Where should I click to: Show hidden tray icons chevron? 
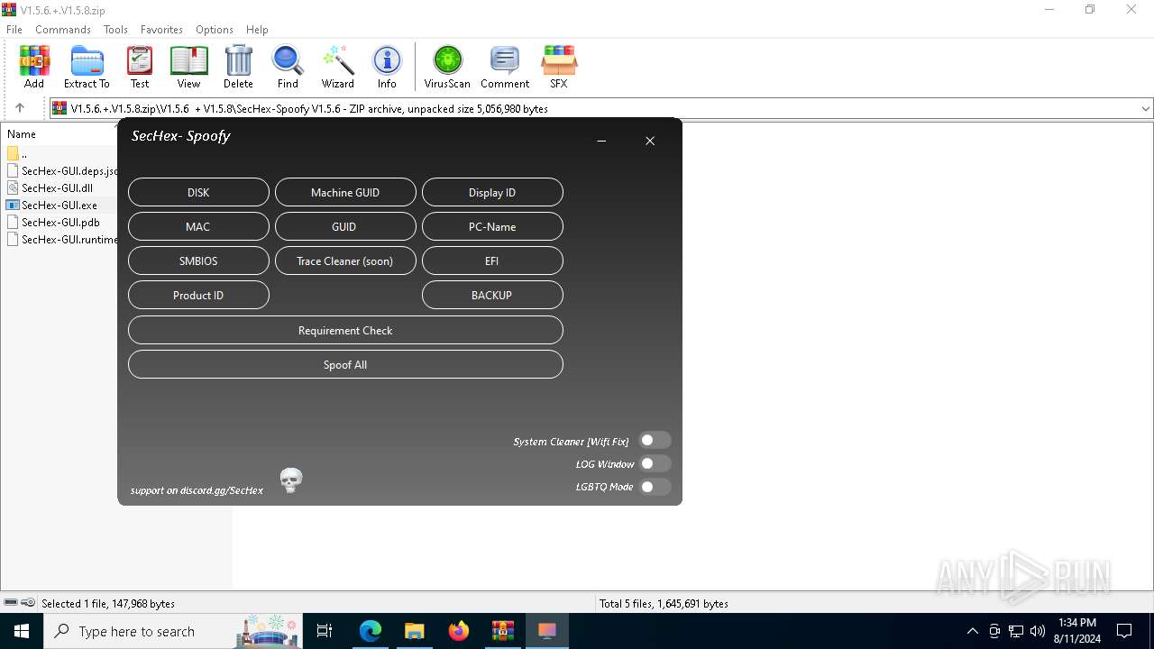point(972,631)
